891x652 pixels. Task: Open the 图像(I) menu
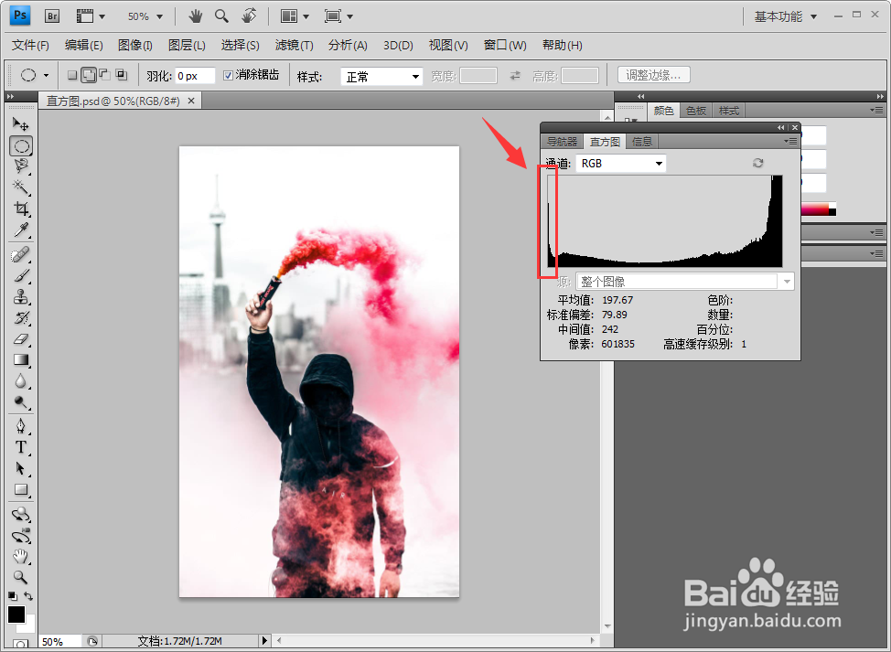coord(135,46)
